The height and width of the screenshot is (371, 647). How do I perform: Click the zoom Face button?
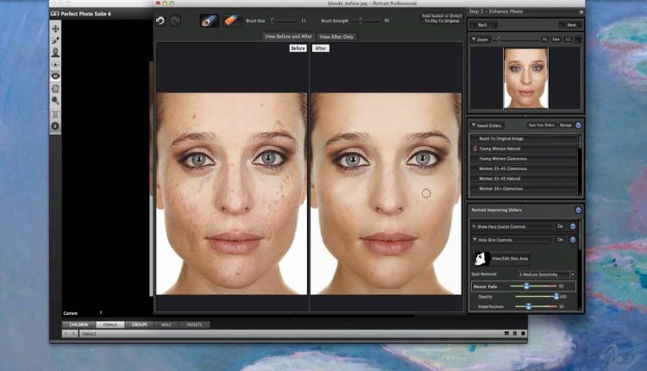[x=556, y=39]
